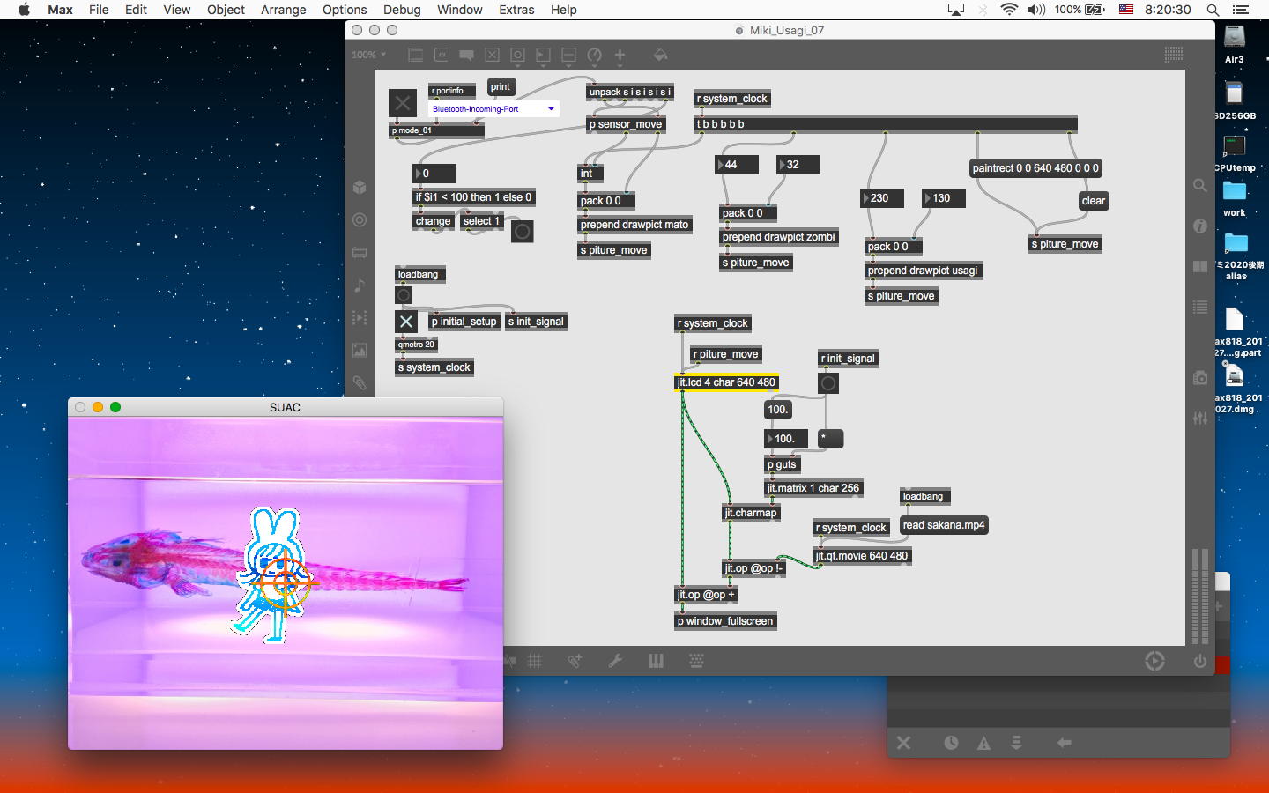The height and width of the screenshot is (793, 1269).
Task: Clear the Max Console with the X icon
Action: (x=904, y=743)
